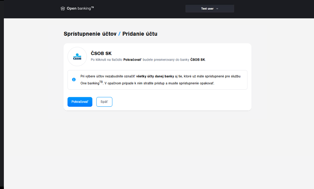The width and height of the screenshot is (314, 189).
Task: Click the 'budete presmerovaný do banky' sentence
Action: pyautogui.click(x=166, y=59)
